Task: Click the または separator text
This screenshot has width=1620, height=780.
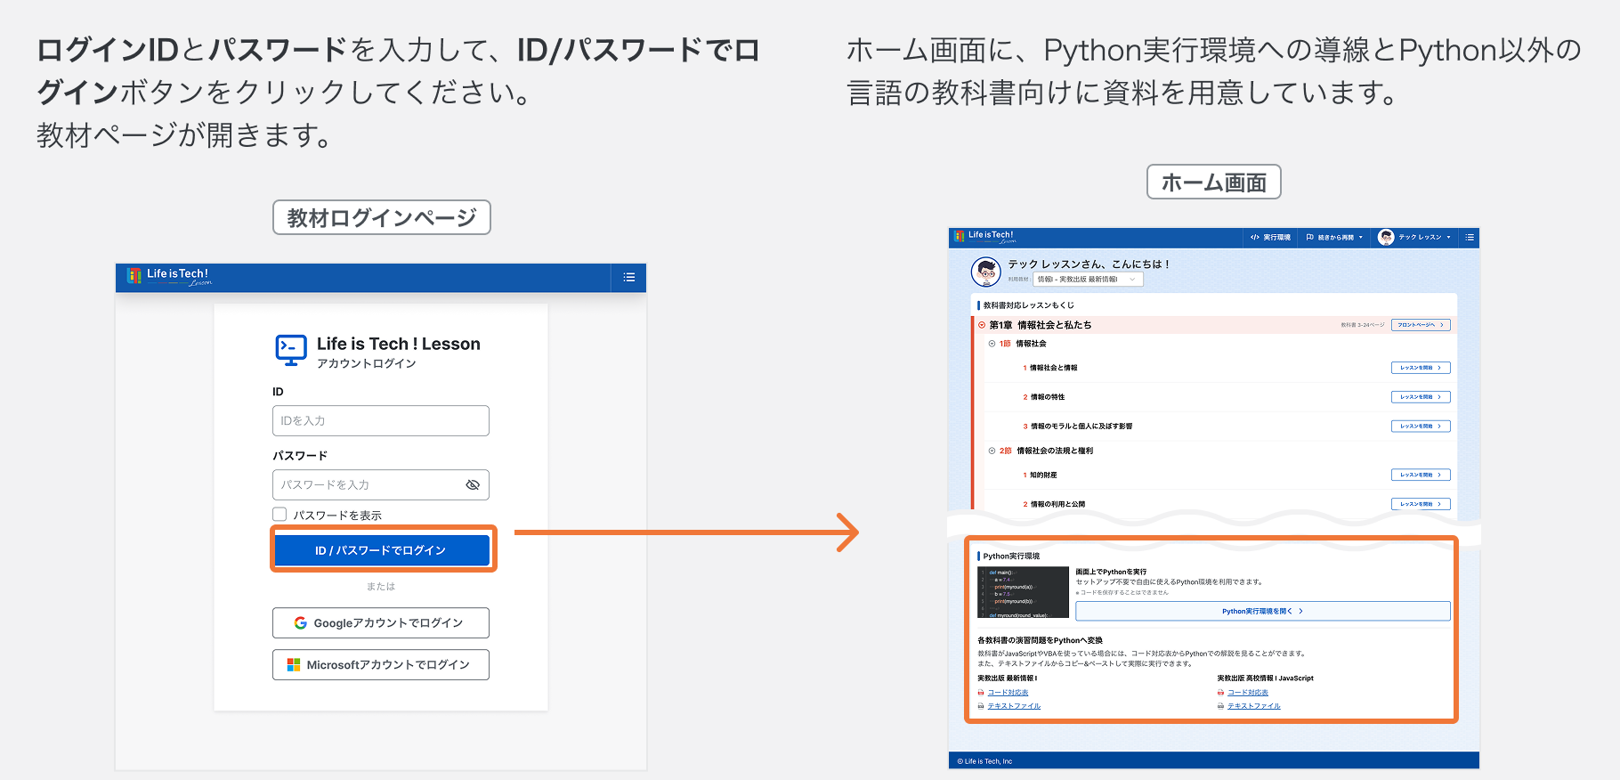Action: point(381,586)
